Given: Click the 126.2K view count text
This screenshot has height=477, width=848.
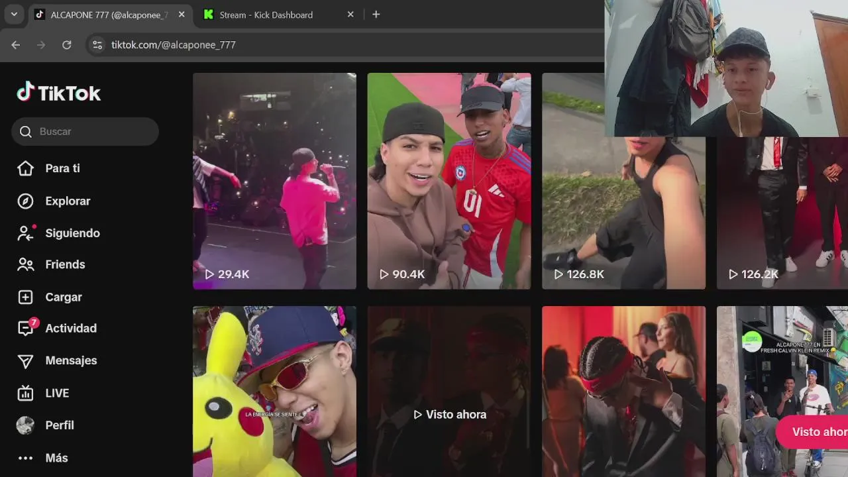Looking at the screenshot, I should pyautogui.click(x=761, y=274).
